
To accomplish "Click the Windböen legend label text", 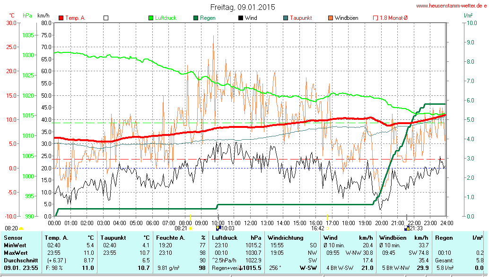I will coord(346,18).
